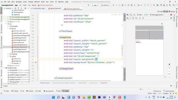Switch editor to Split view
178x100 pixels.
(166, 12)
